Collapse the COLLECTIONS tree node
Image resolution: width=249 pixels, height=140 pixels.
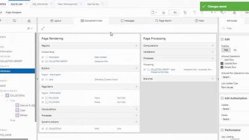pos(2,96)
